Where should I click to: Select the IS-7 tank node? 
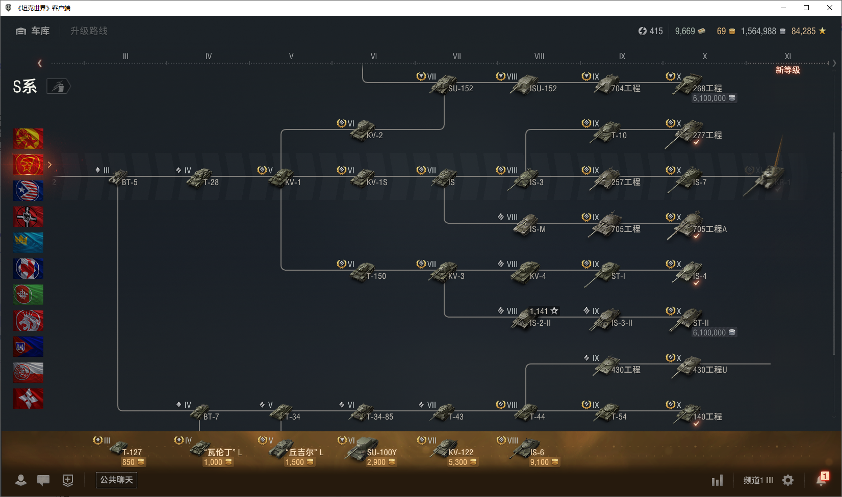point(687,178)
